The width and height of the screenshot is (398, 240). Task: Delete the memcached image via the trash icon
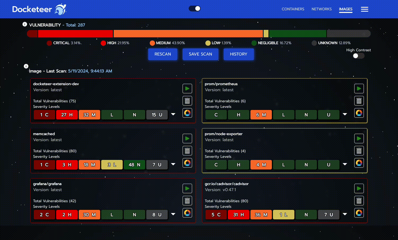187,151
